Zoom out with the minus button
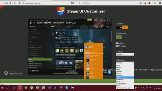162x91 pixels. (x=2, y=3)
